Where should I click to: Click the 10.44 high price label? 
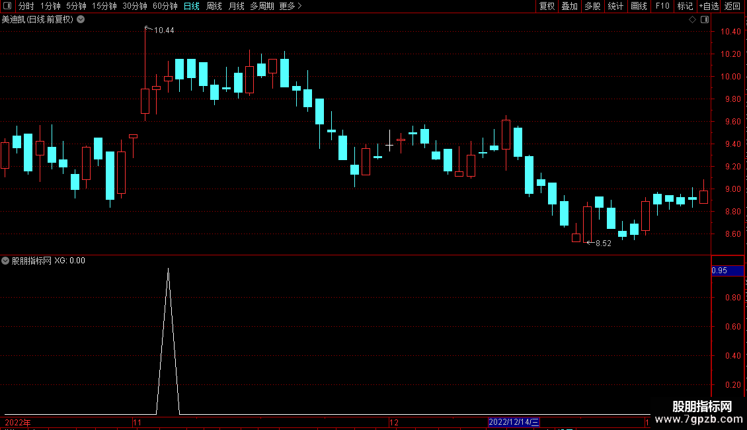pyautogui.click(x=164, y=30)
